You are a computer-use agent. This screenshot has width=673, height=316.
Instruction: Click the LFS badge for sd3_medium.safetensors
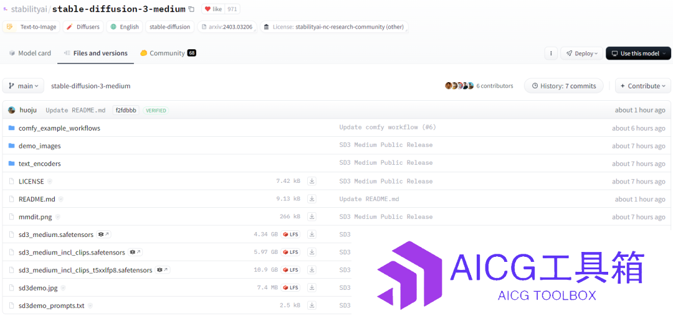(290, 235)
